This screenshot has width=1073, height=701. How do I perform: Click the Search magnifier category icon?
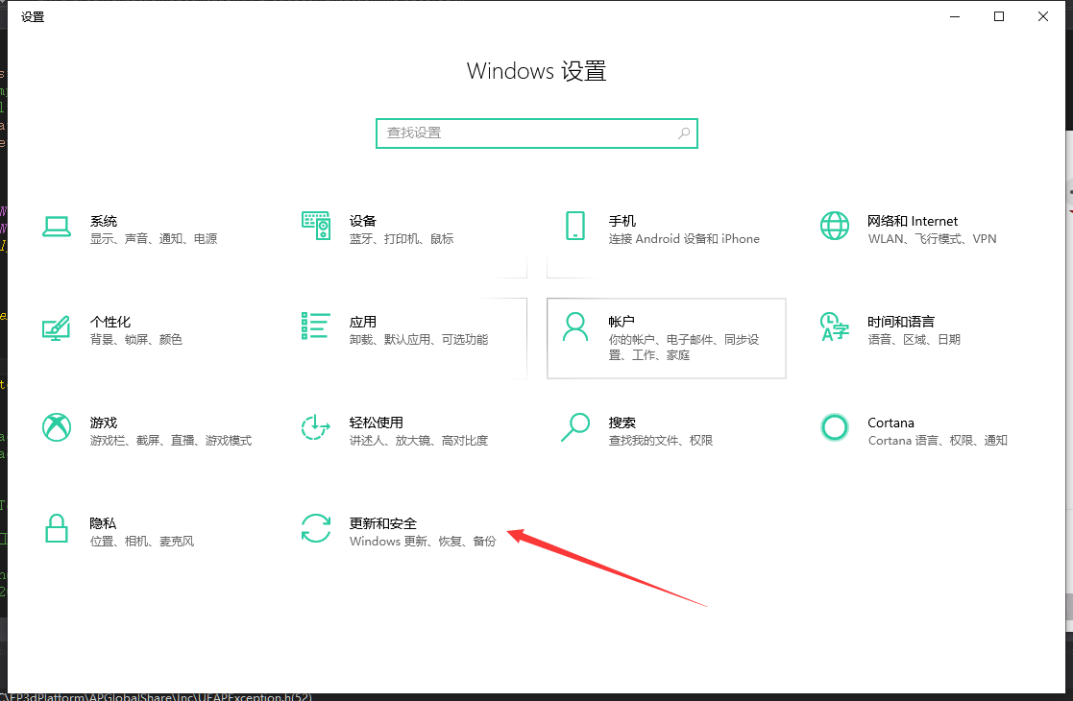(574, 427)
